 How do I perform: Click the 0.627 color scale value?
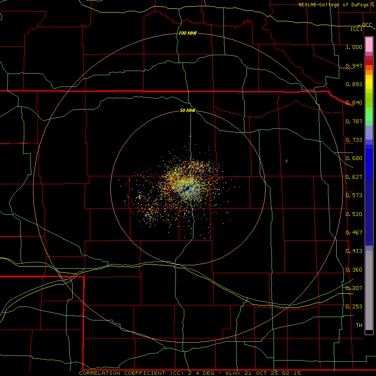pyautogui.click(x=354, y=177)
